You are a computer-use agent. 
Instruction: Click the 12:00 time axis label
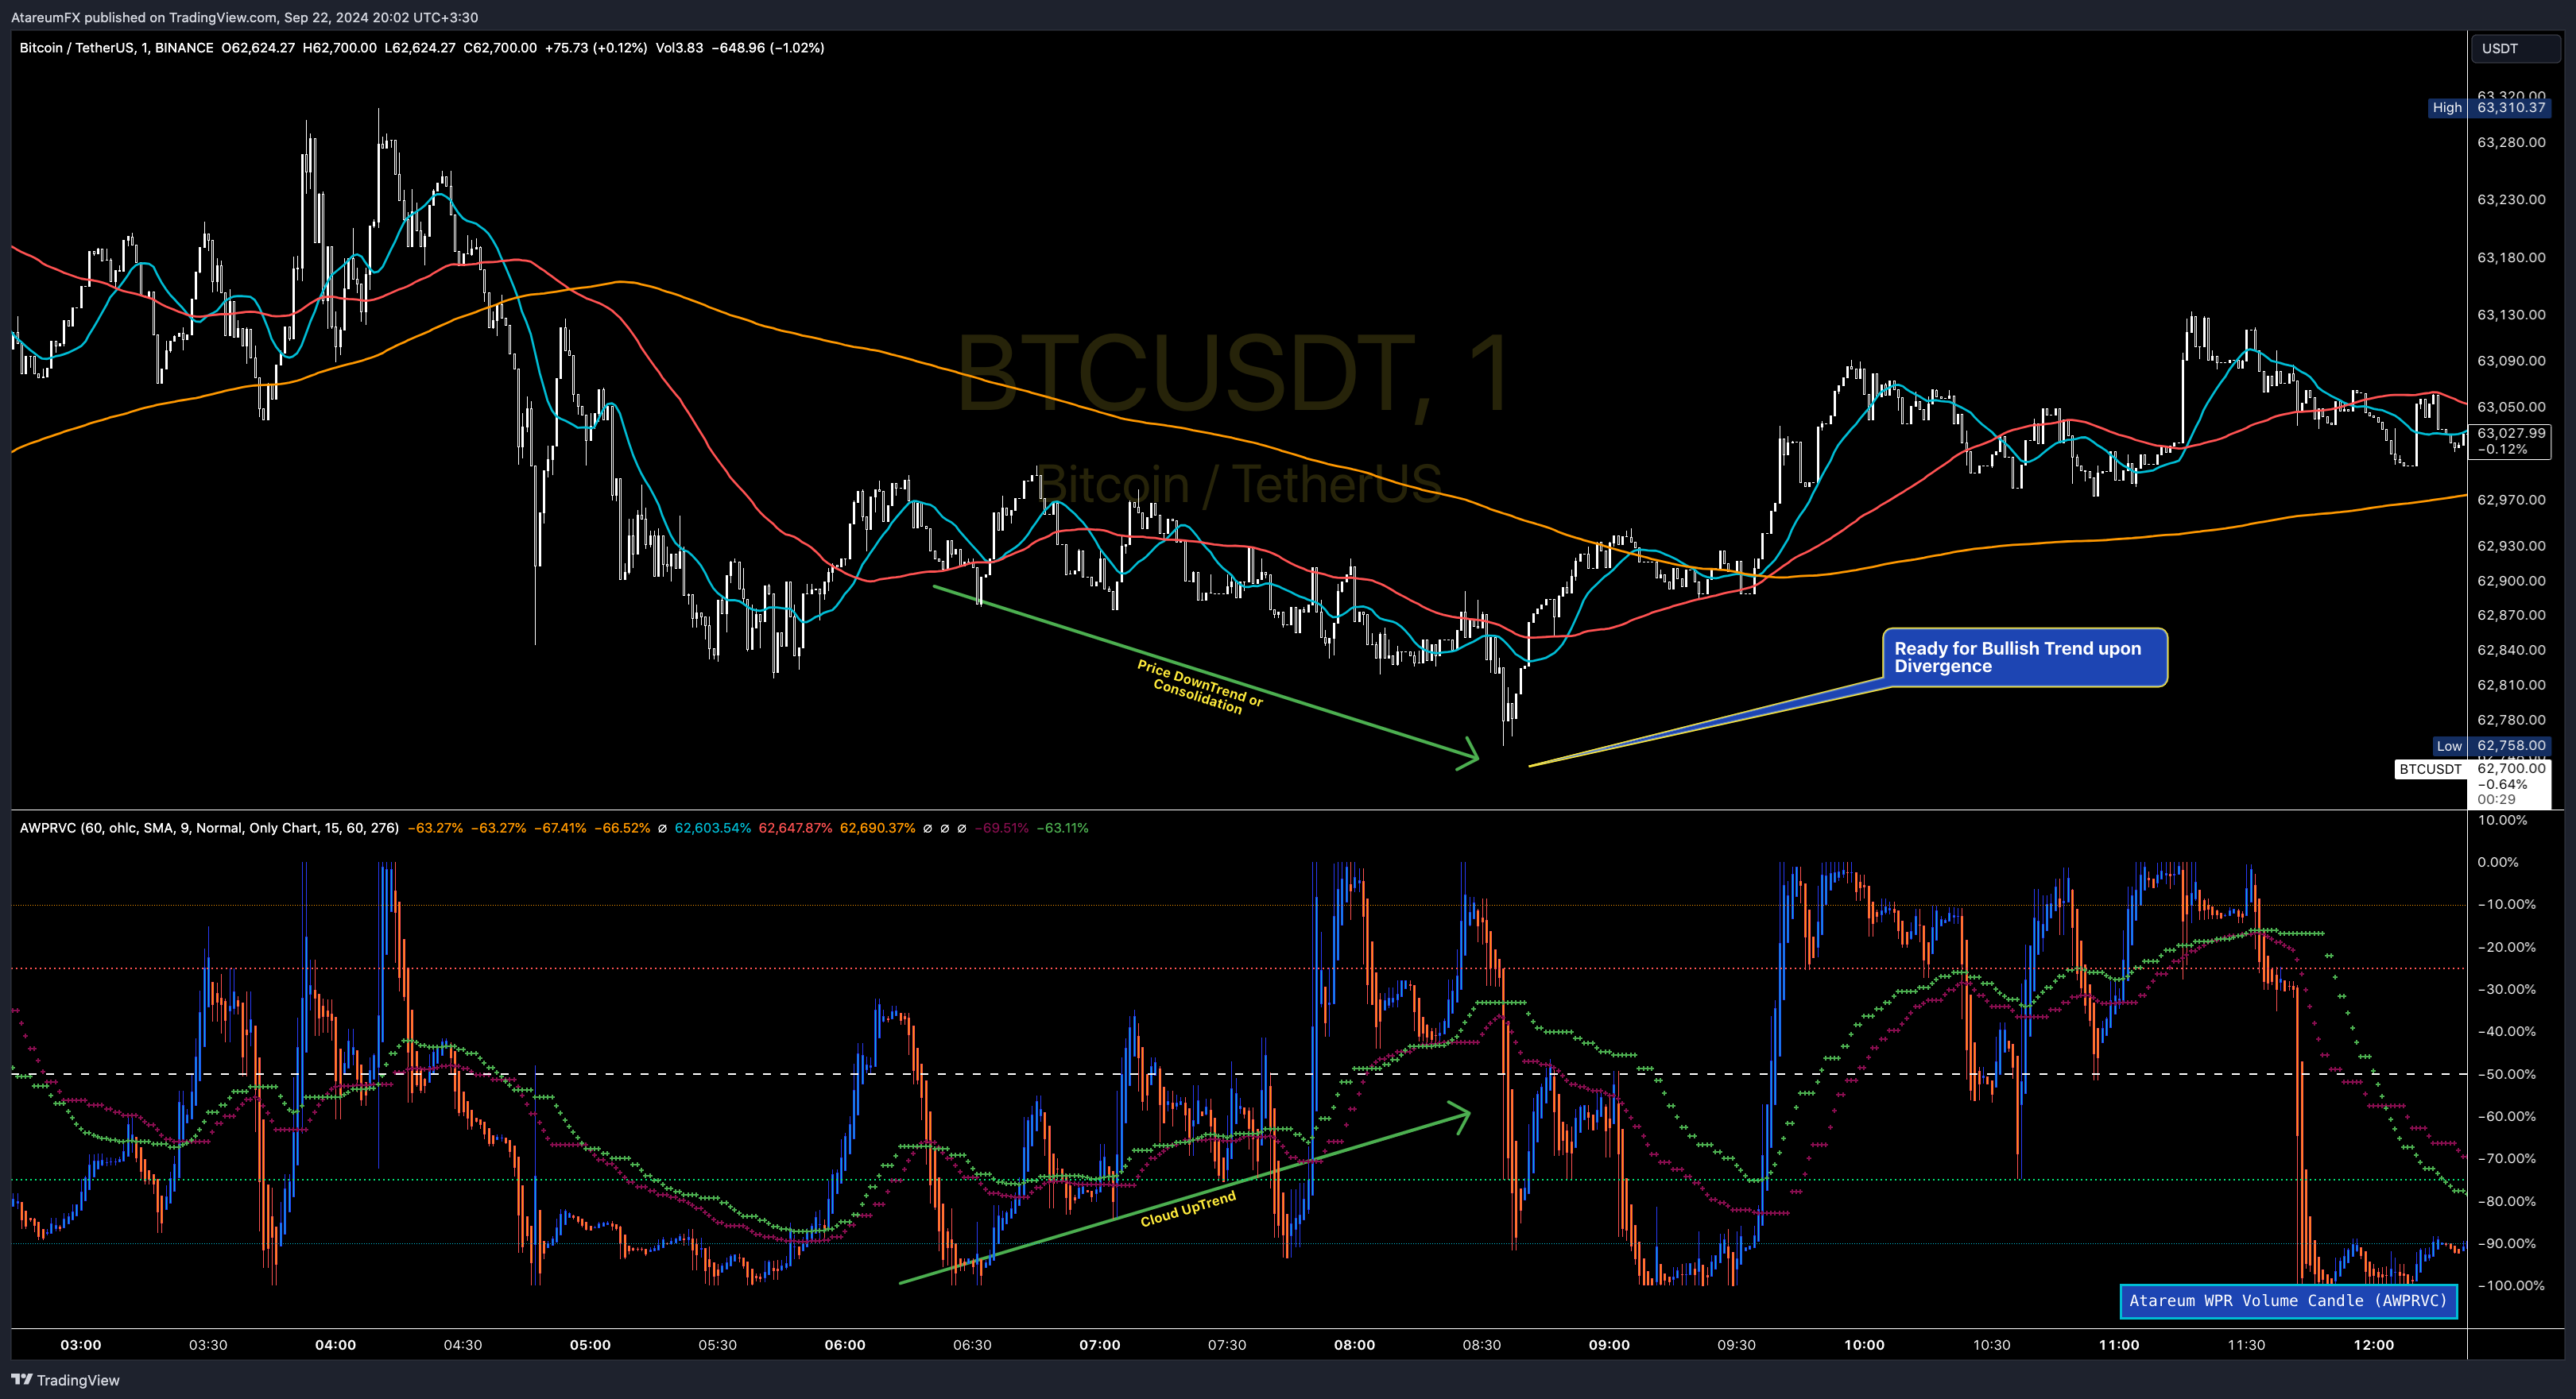2374,1345
